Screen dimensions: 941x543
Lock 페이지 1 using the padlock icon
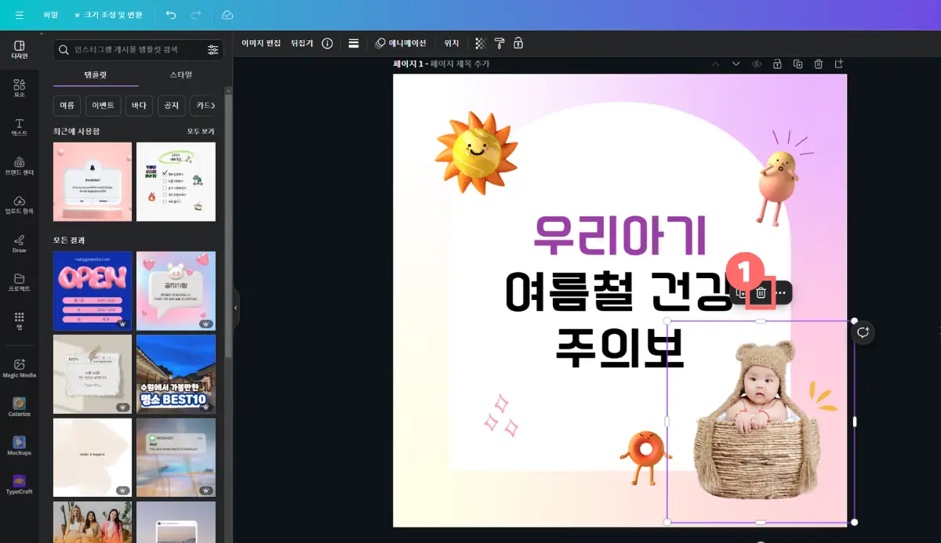(777, 63)
